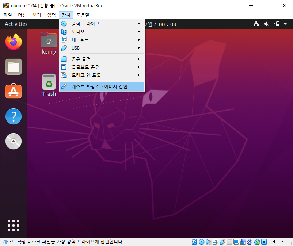293x246 pixels.
Task: Click the mouse integration status icon
Action: coord(257,242)
